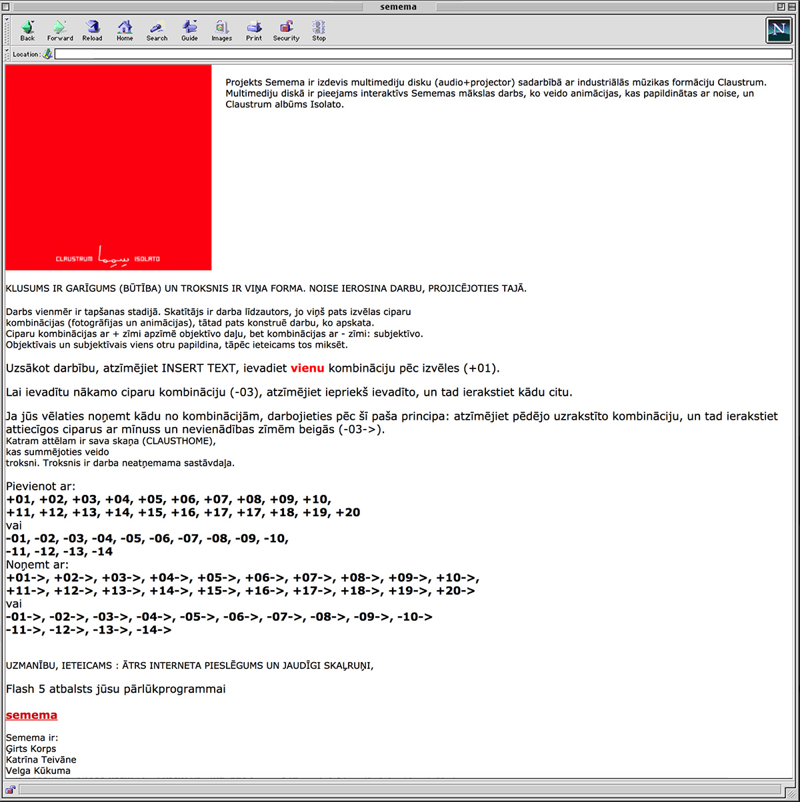Viewport: 800px width, 802px height.
Task: Click the code line "-11, -12, -13, -14"
Action: point(59,552)
